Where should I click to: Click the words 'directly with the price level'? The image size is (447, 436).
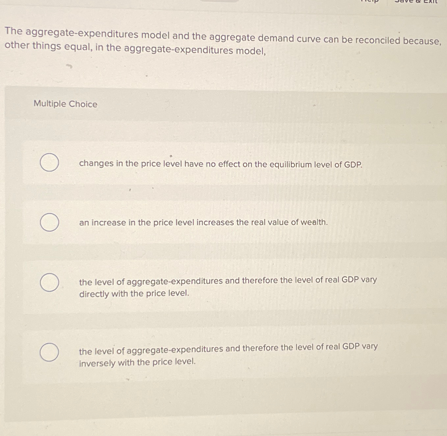(134, 294)
